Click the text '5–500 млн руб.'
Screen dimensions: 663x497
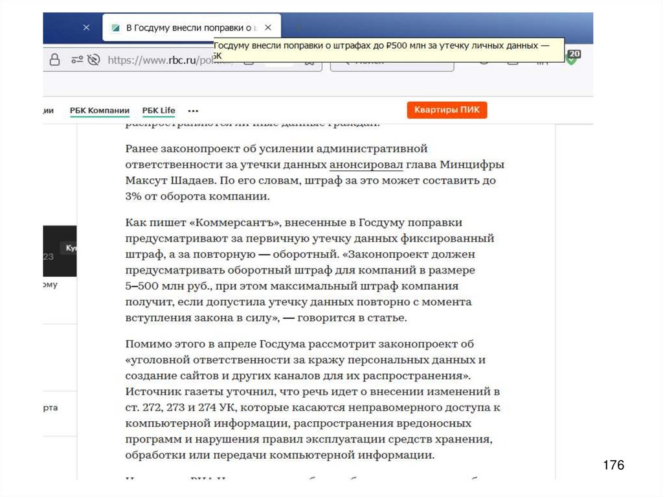[169, 286]
